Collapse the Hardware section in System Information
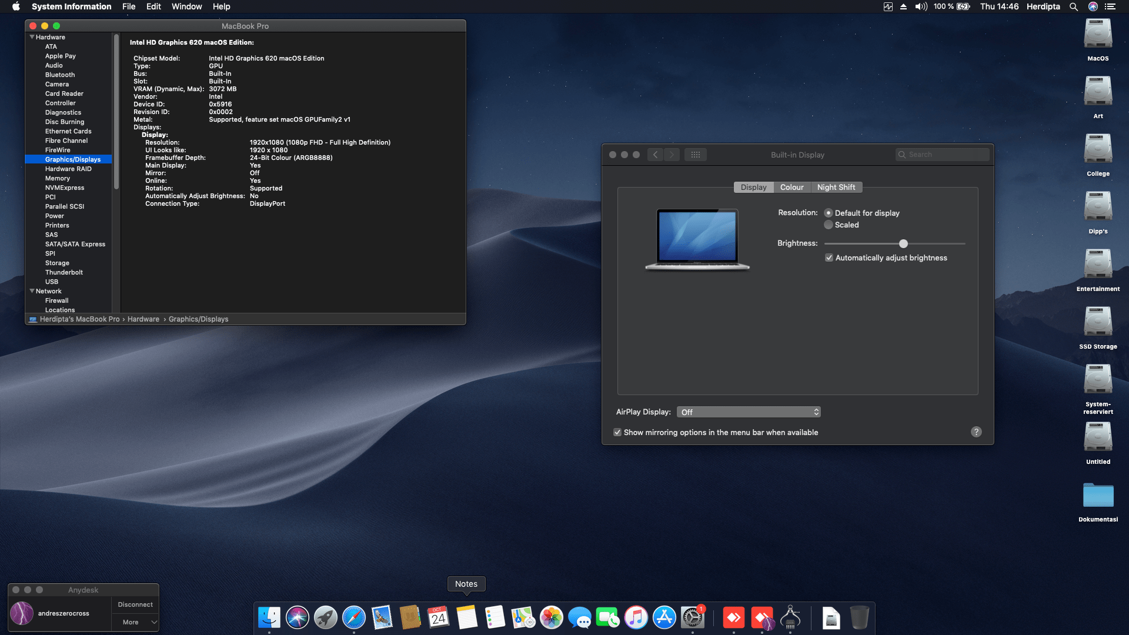The height and width of the screenshot is (635, 1129). click(32, 36)
